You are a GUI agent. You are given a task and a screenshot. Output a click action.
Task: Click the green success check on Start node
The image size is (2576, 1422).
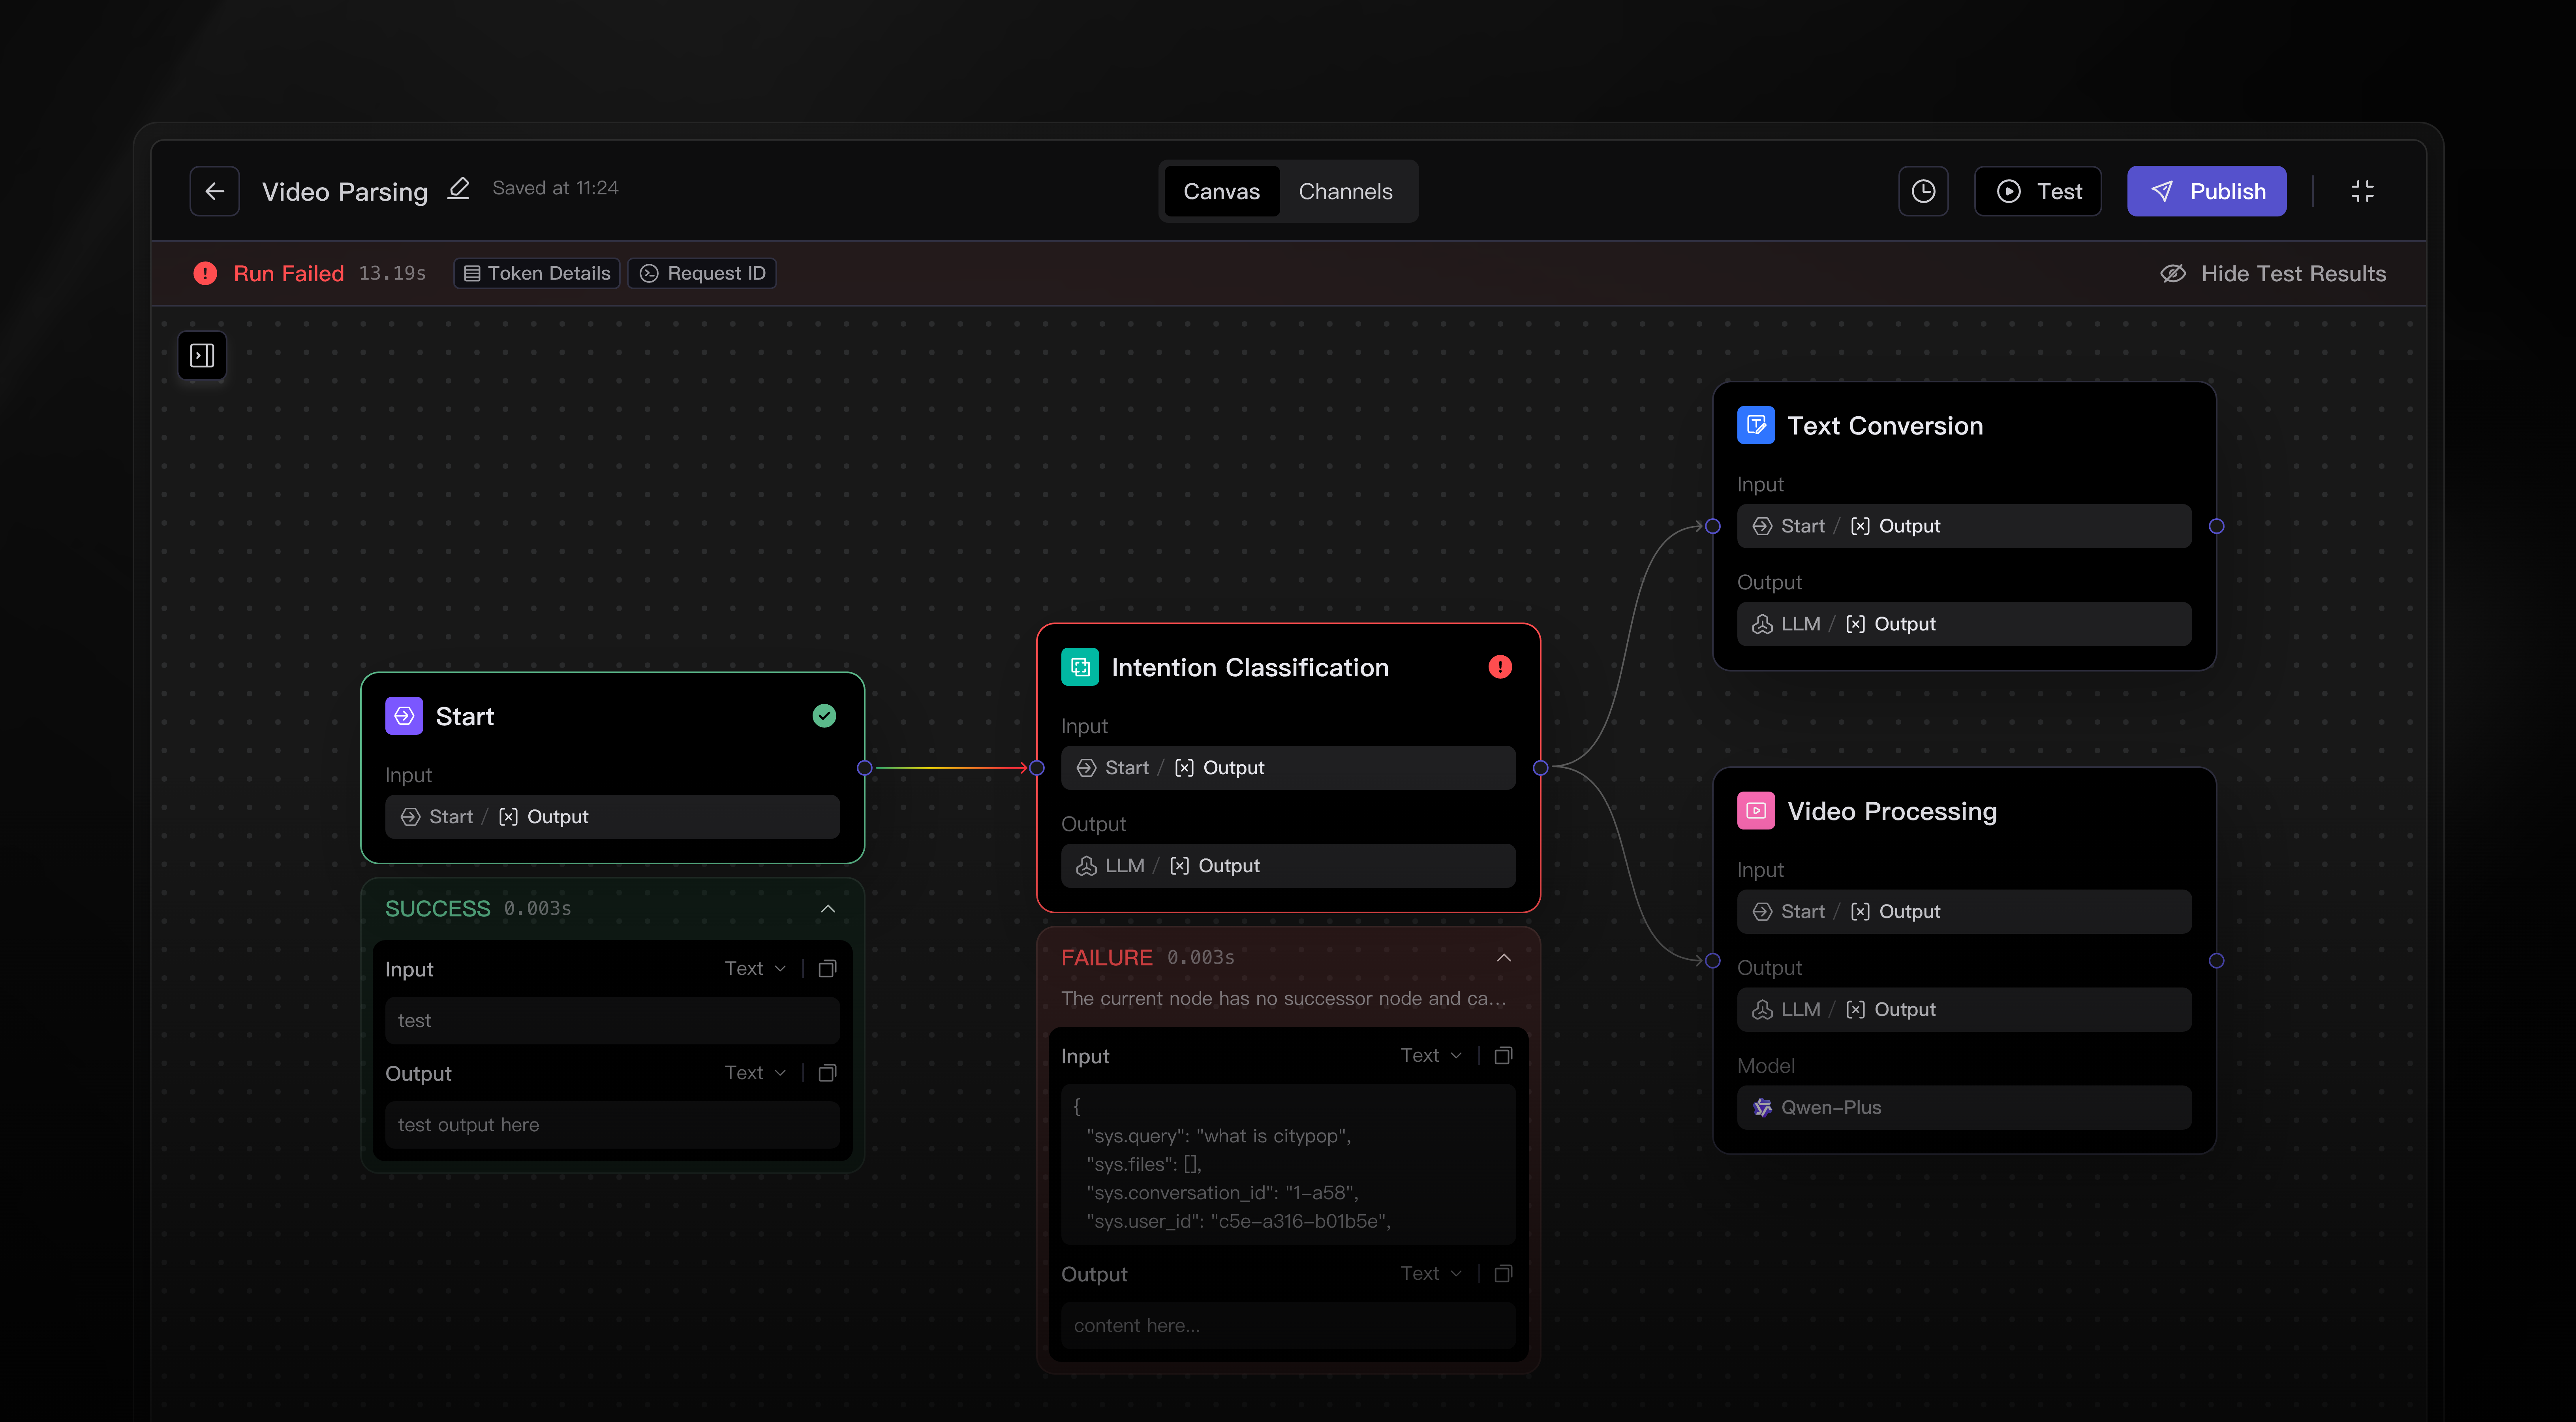824,715
